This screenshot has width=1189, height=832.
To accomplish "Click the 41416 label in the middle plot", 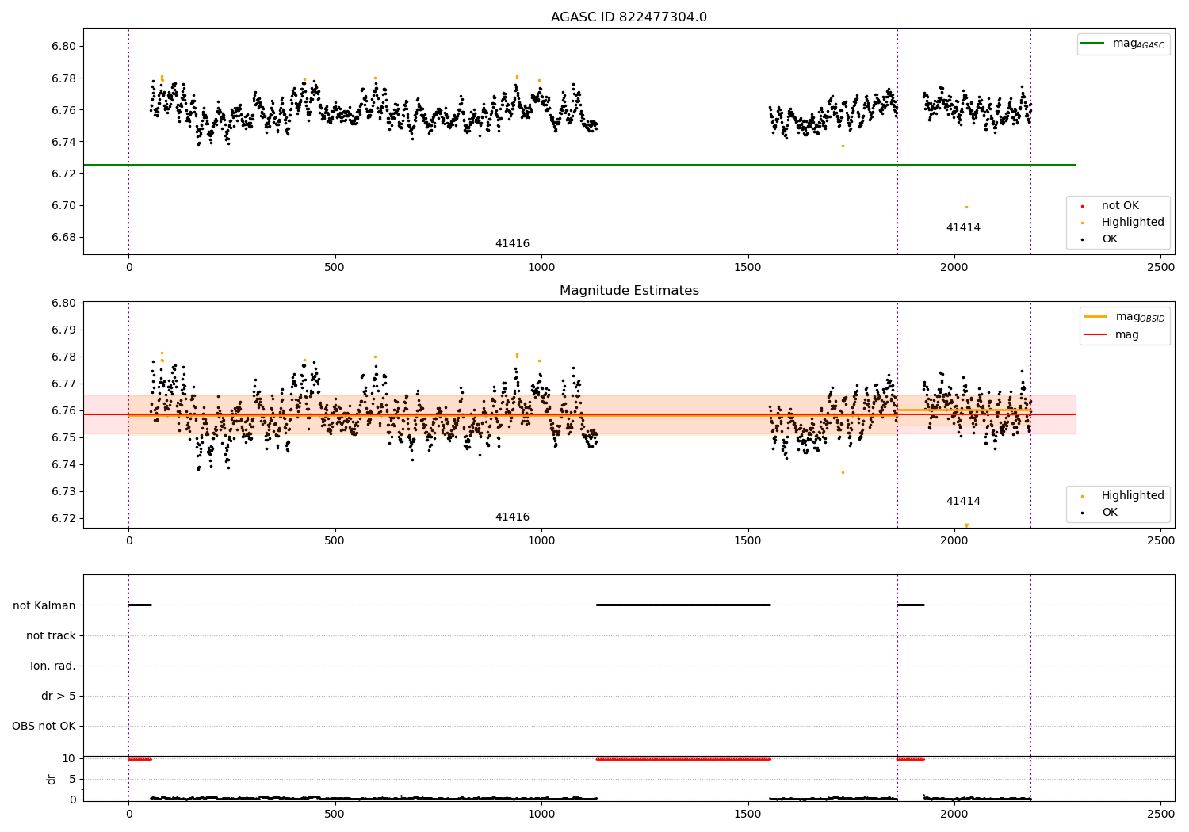I will pos(512,517).
